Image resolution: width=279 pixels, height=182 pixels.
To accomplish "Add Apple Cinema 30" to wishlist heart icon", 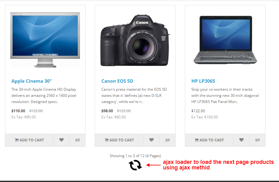I will pos(62,140).
